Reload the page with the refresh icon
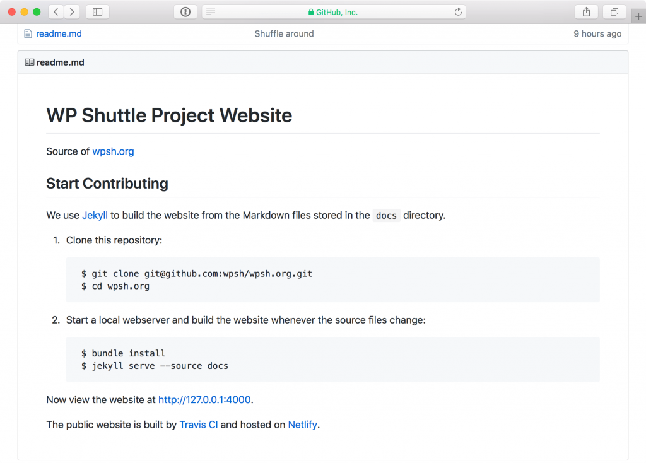The image size is (646, 463). pos(458,12)
